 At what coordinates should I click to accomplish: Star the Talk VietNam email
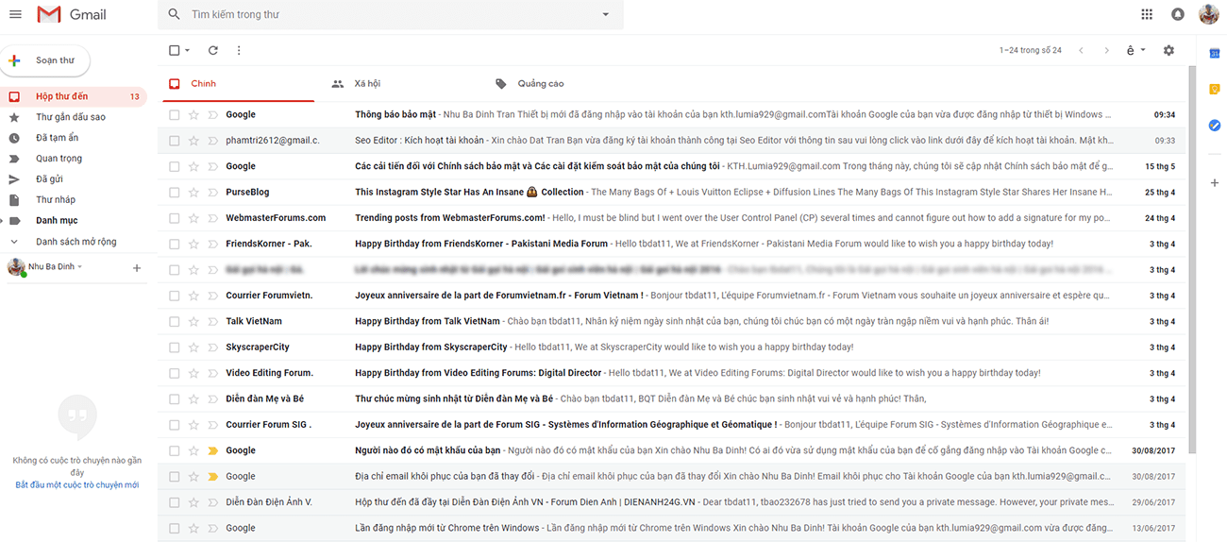coord(193,321)
